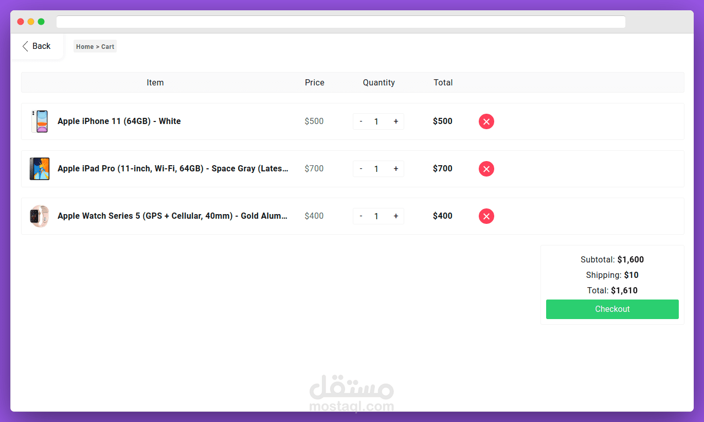Remove Apple iPad Pro from the cart
704x422 pixels.
pyautogui.click(x=486, y=169)
